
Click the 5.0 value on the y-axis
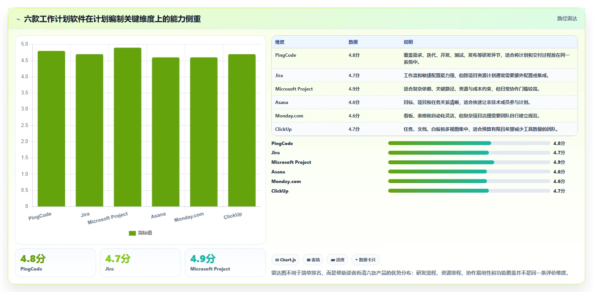pos(25,44)
